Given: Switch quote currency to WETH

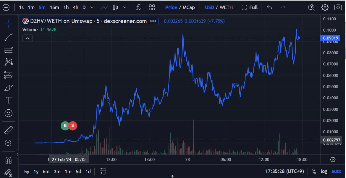Looking at the screenshot, I should point(226,7).
